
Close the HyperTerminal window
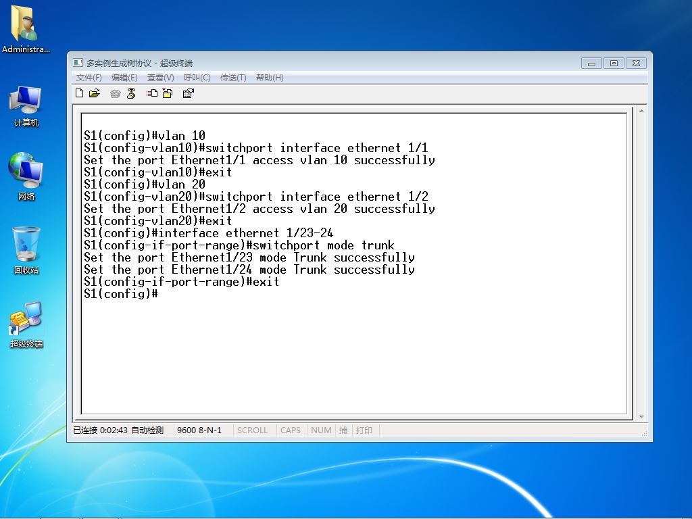(x=636, y=64)
